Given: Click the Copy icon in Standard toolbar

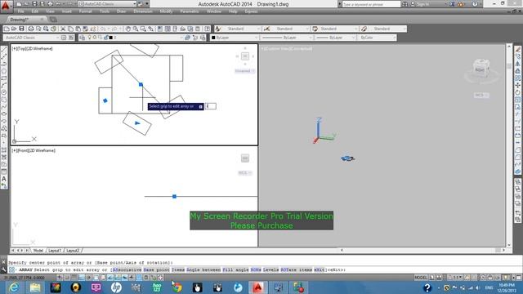Looking at the screenshot, I should pos(70,29).
